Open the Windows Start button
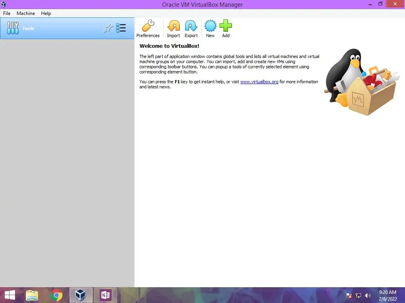 click(10, 295)
